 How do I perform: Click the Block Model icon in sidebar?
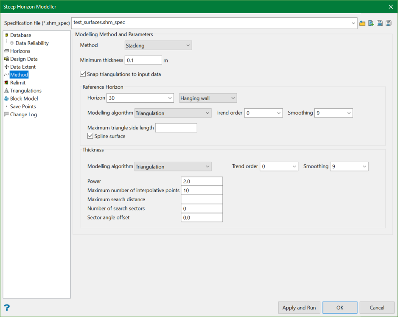6,98
